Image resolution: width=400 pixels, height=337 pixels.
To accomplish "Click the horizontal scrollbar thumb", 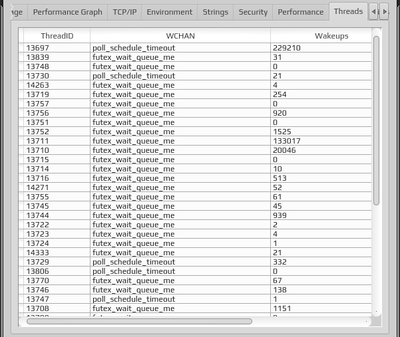I will click(x=139, y=321).
